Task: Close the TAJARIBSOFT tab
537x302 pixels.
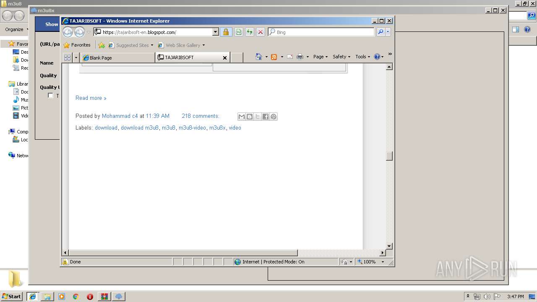Action: (x=225, y=58)
